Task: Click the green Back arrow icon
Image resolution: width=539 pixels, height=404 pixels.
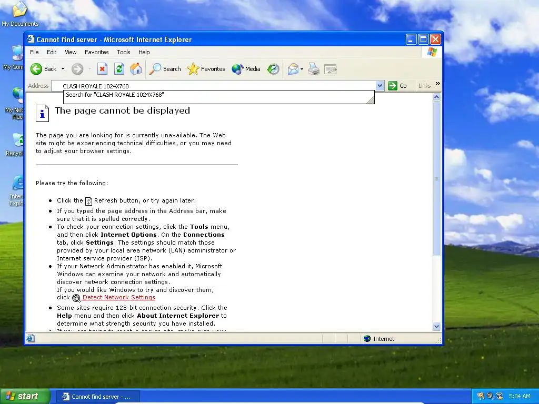Action: (x=36, y=69)
